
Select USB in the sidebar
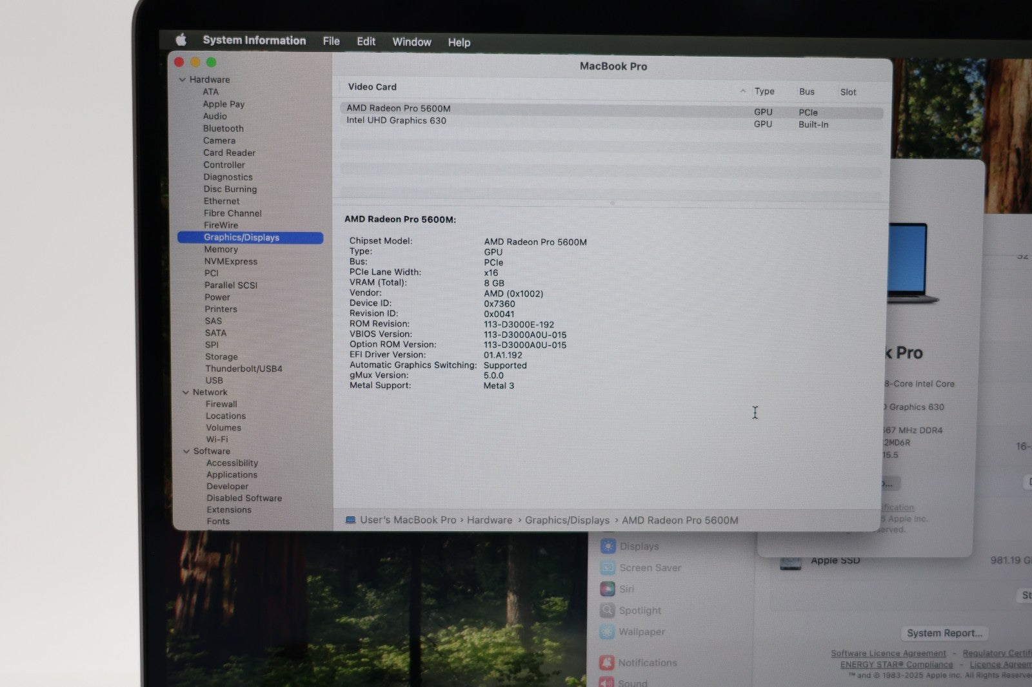click(x=214, y=381)
